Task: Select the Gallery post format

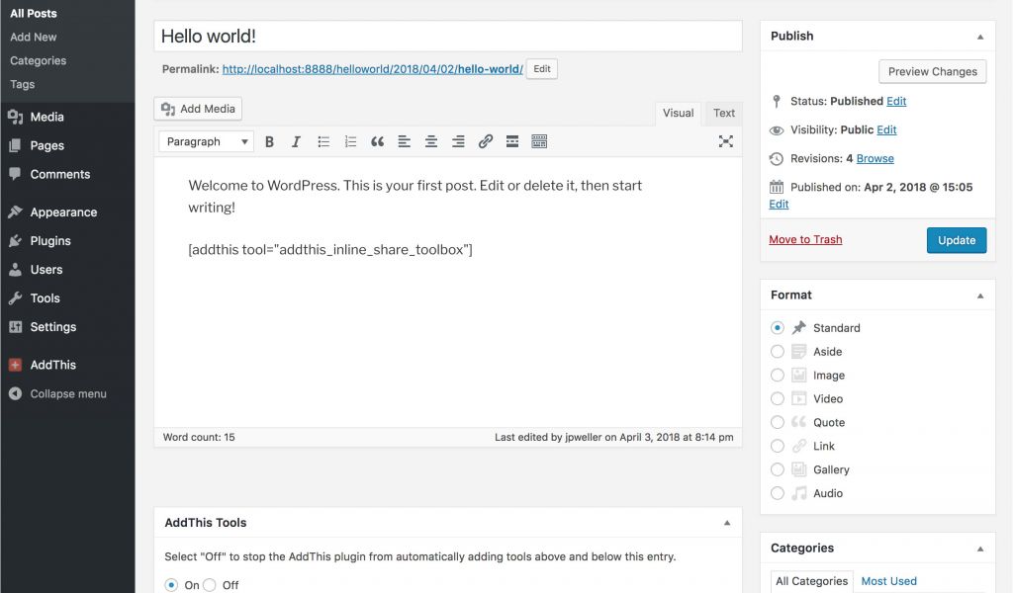Action: pos(778,469)
